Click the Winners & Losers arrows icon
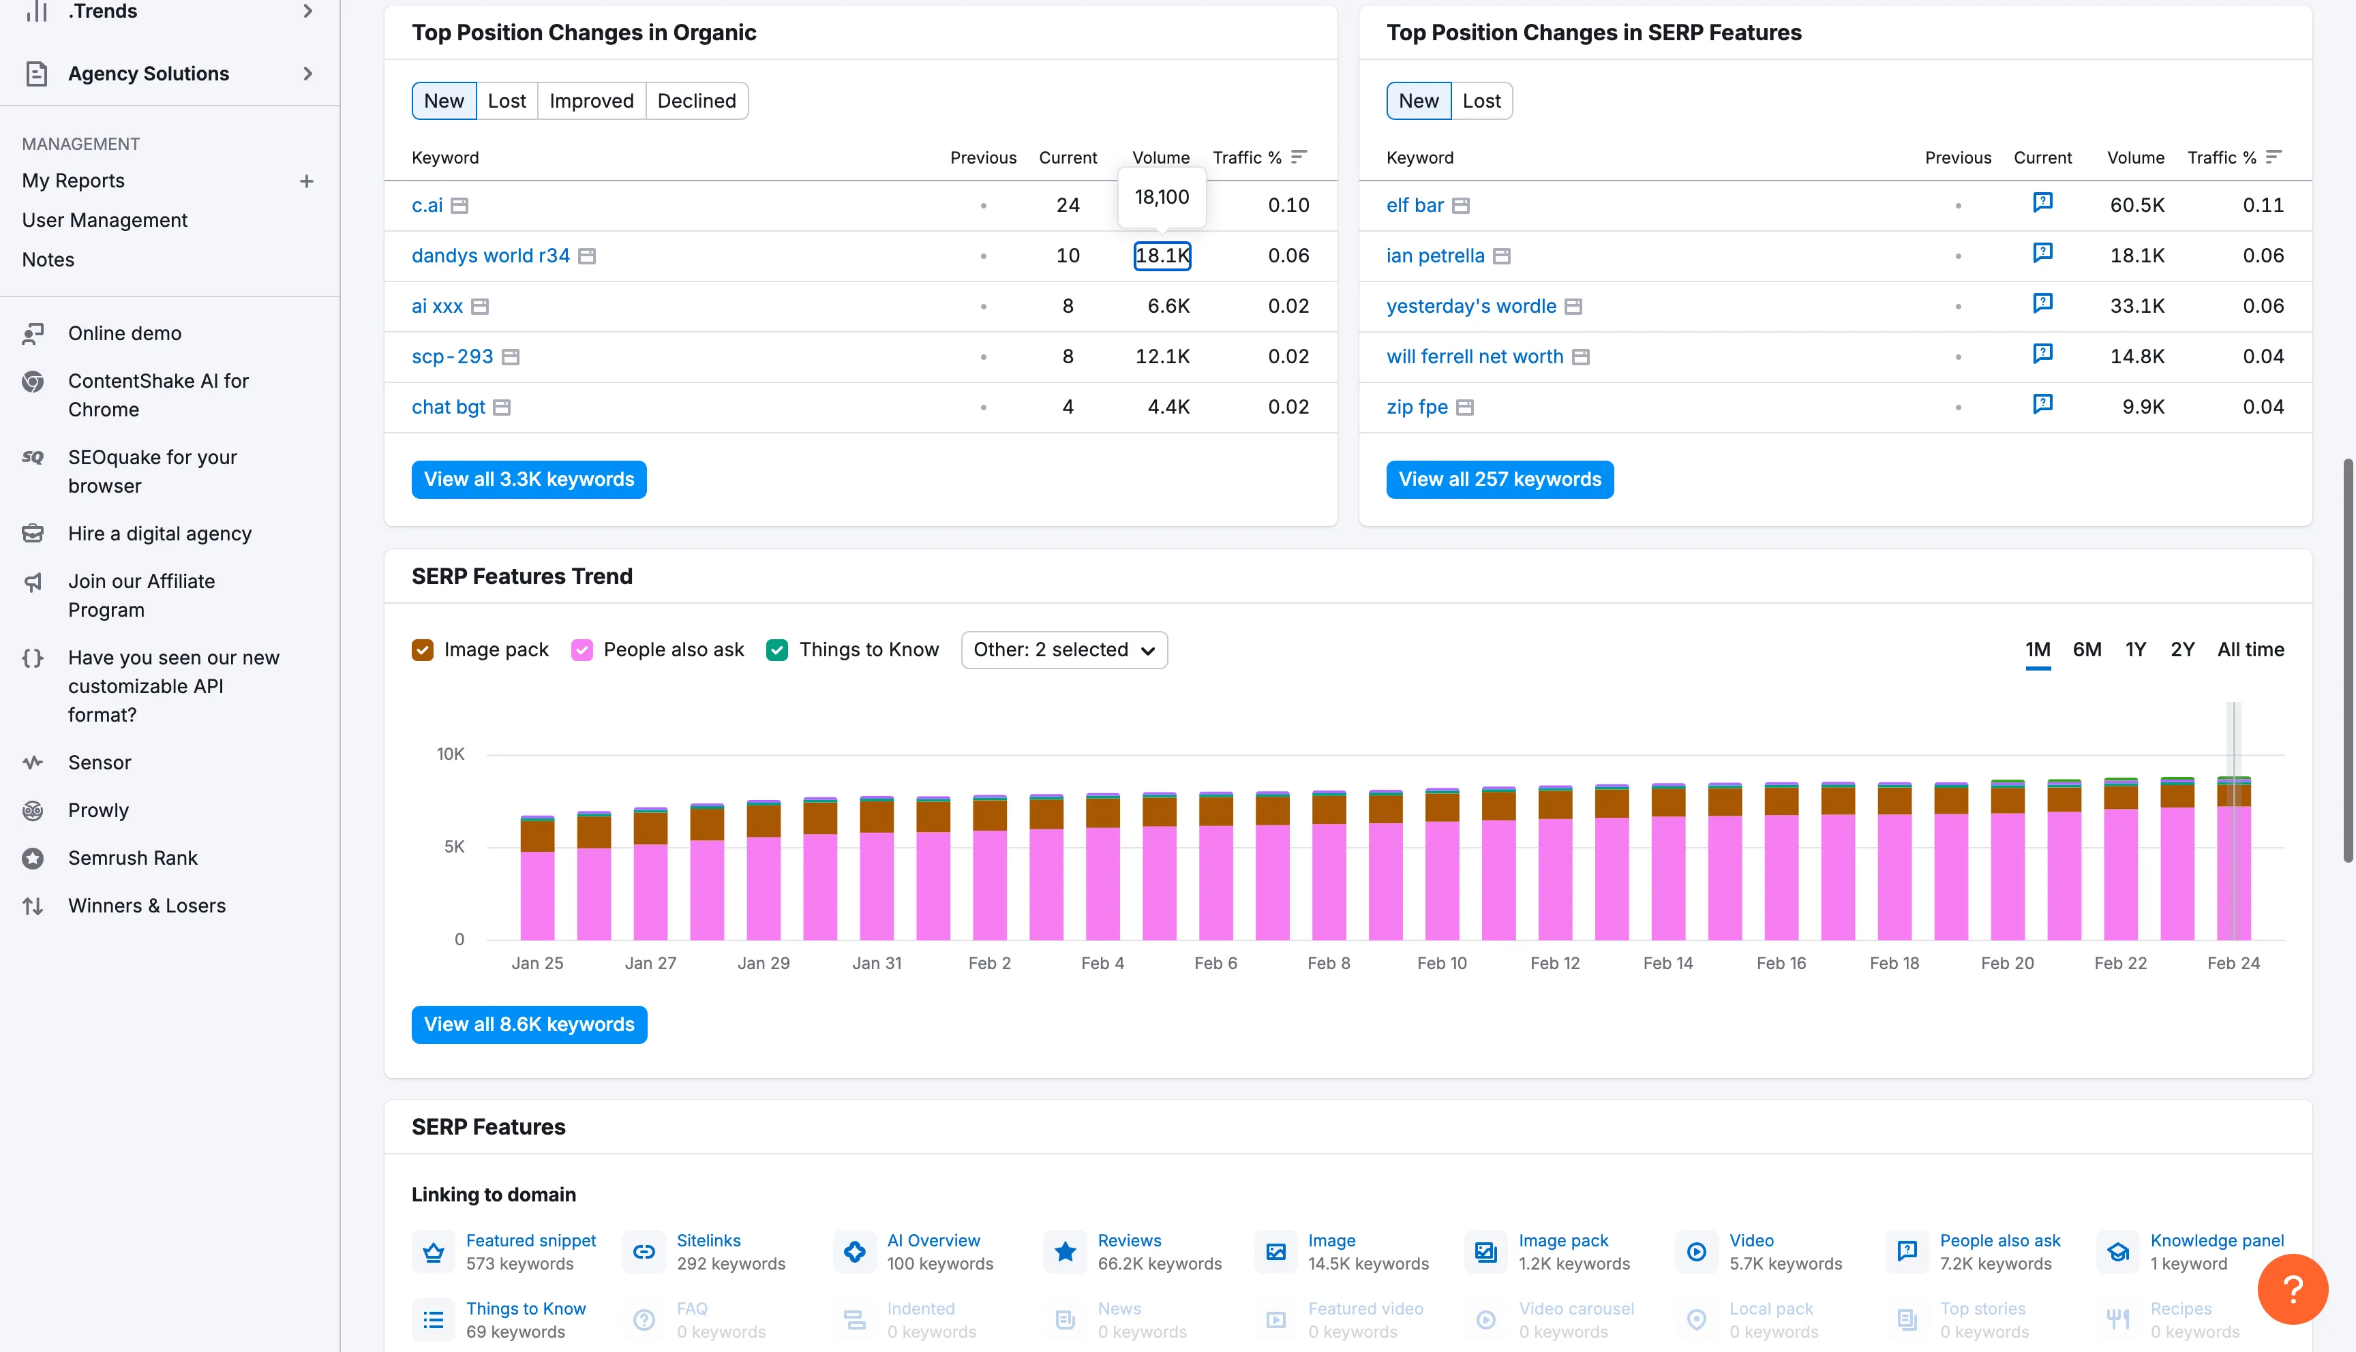The image size is (2356, 1352). click(33, 906)
